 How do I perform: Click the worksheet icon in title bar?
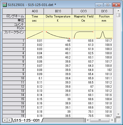pos(4,5)
